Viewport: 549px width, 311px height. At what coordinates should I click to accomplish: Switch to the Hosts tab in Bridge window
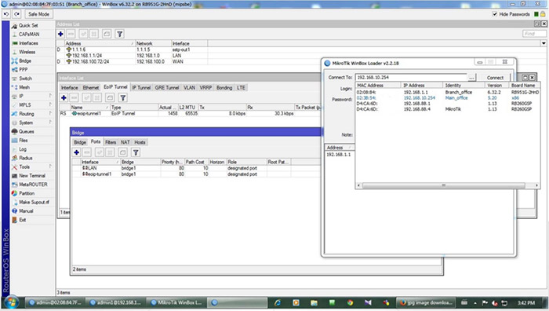140,142
